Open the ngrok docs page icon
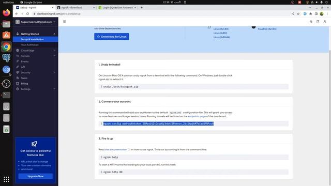331x186 pixels. 318,22
